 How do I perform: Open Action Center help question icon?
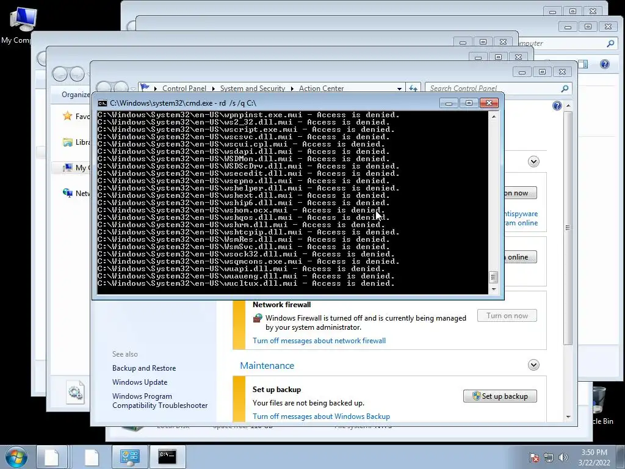click(557, 106)
